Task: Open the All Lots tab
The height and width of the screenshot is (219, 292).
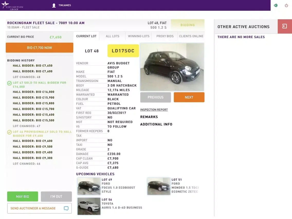Action: 113,36
